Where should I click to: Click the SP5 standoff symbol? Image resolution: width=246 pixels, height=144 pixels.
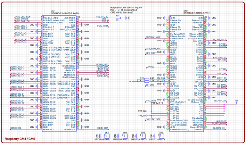coord(143,136)
